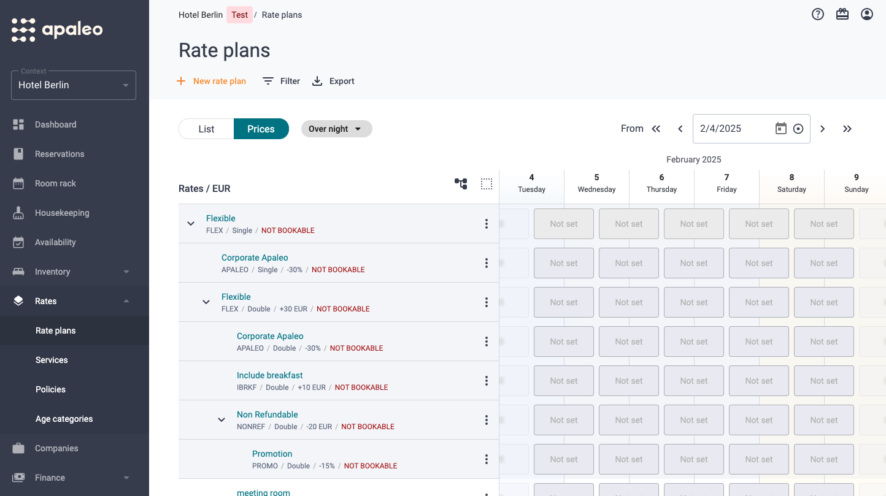Go to Services under Rates

pyautogui.click(x=52, y=360)
